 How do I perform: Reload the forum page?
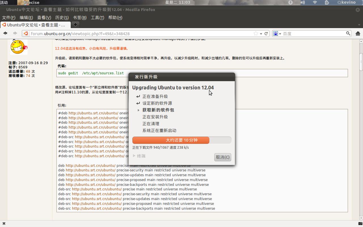[266, 33]
